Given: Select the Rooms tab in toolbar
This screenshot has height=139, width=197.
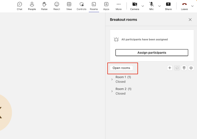Looking at the screenshot, I should (x=94, y=6).
